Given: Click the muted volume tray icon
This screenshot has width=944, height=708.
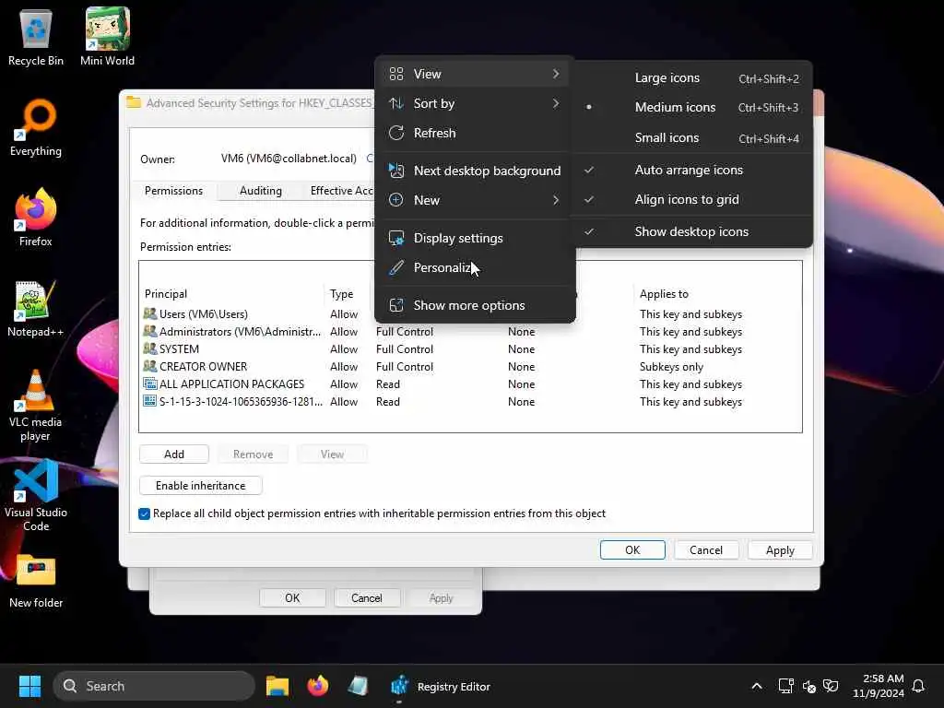Looking at the screenshot, I should coord(808,686).
